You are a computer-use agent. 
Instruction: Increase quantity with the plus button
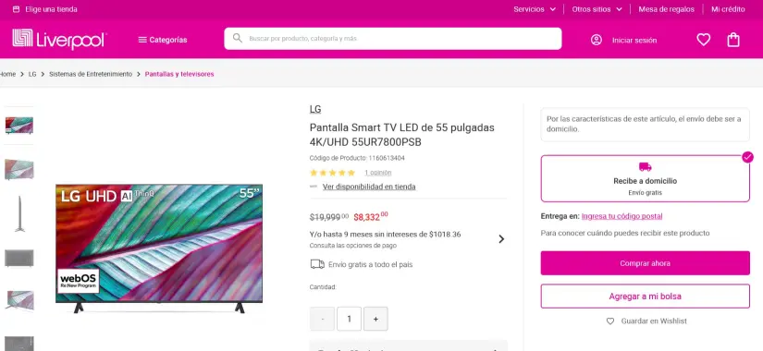(x=375, y=319)
